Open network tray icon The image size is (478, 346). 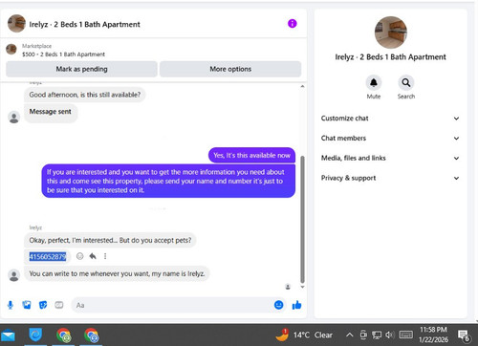point(377,335)
